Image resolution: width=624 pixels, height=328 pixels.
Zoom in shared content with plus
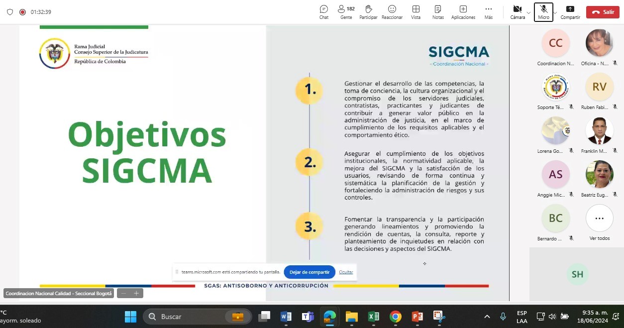[x=136, y=293]
